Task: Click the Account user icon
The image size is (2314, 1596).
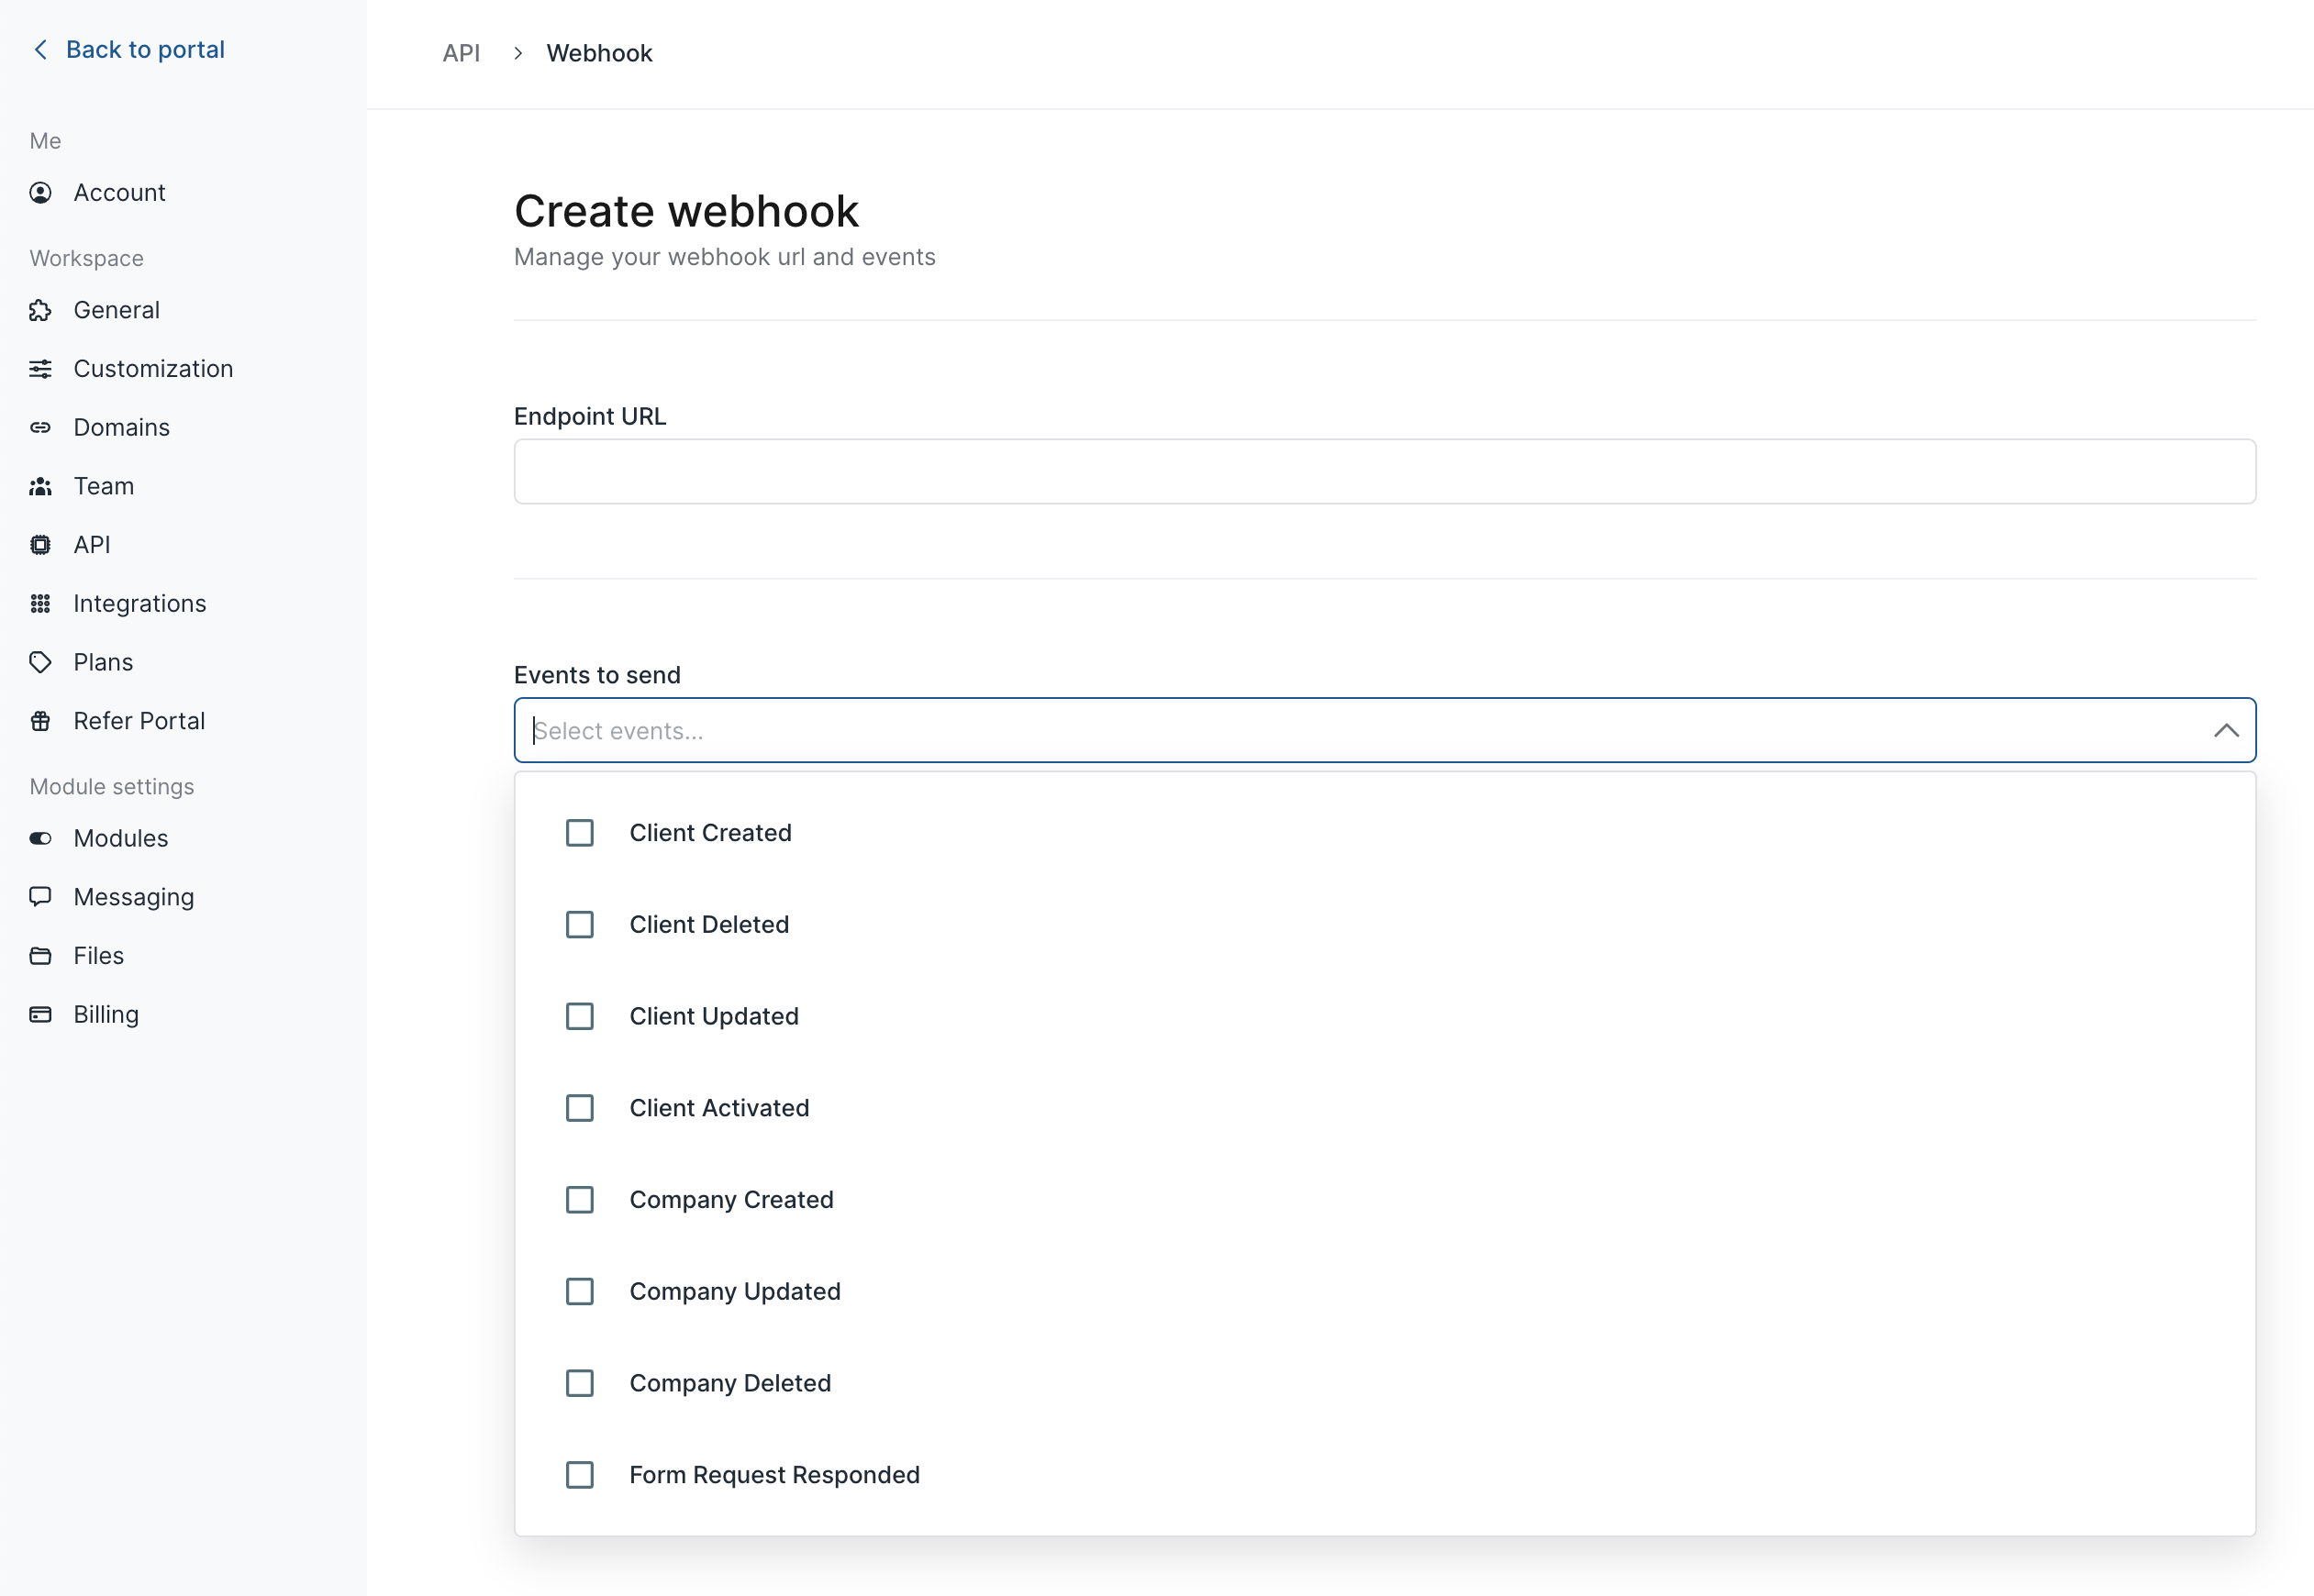Action: 40,193
